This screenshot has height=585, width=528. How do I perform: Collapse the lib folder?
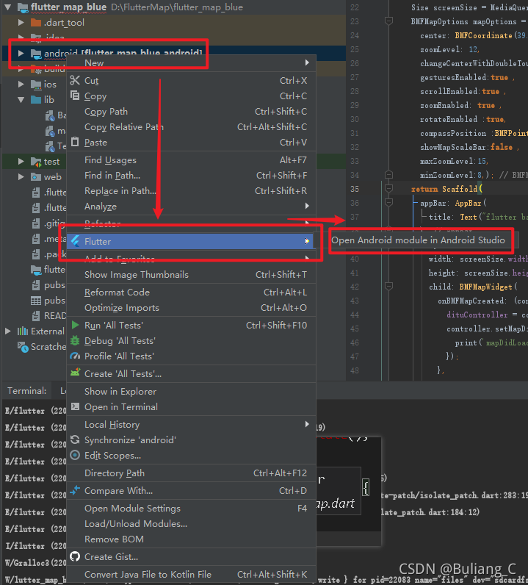coord(21,100)
